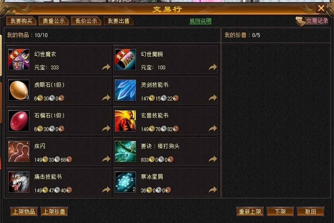Click the 寒冰星屑 ice dust icon
The width and height of the screenshot is (334, 223).
click(125, 182)
